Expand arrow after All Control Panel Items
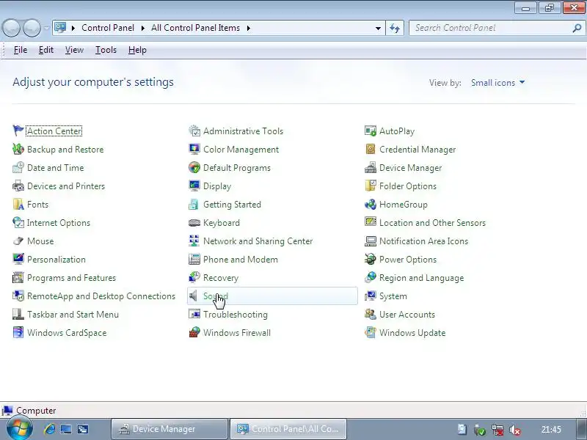The height and width of the screenshot is (440, 587). click(x=248, y=28)
